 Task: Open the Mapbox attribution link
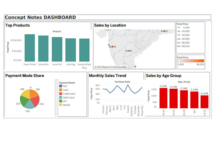pos(102,67)
